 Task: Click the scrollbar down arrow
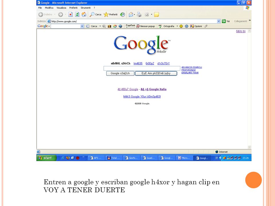(249, 147)
